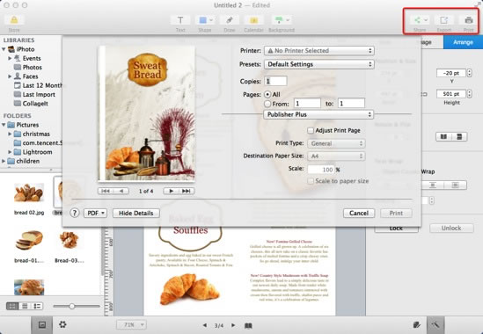The image size is (483, 334).
Task: Select the All pages radio button
Action: [x=267, y=95]
